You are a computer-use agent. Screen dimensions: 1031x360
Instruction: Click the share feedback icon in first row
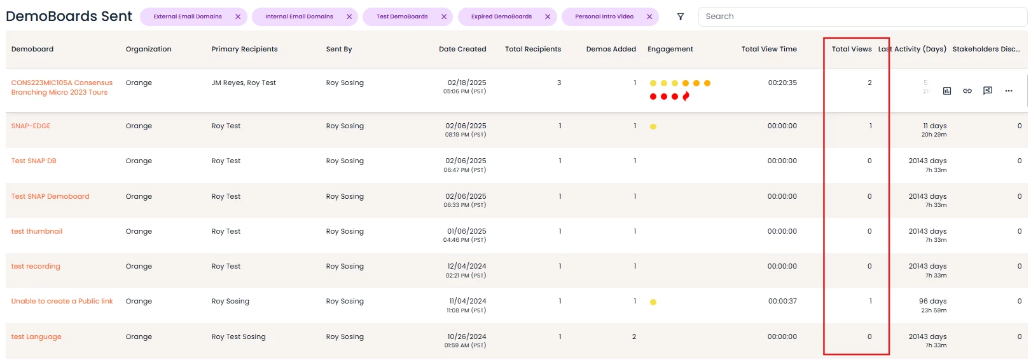coord(987,91)
